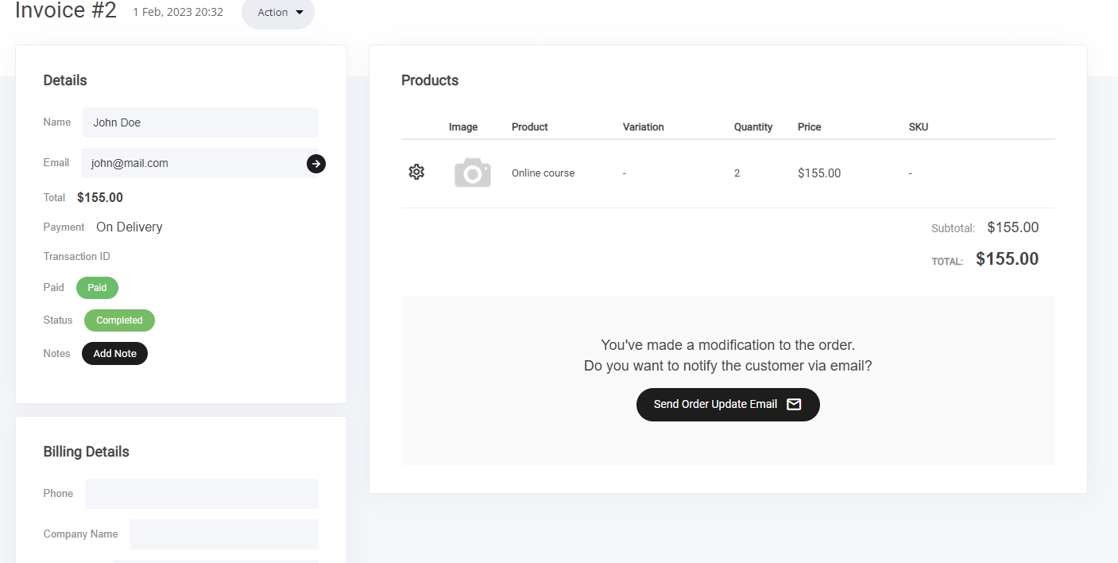
Task: Click the Price column header
Action: point(809,127)
